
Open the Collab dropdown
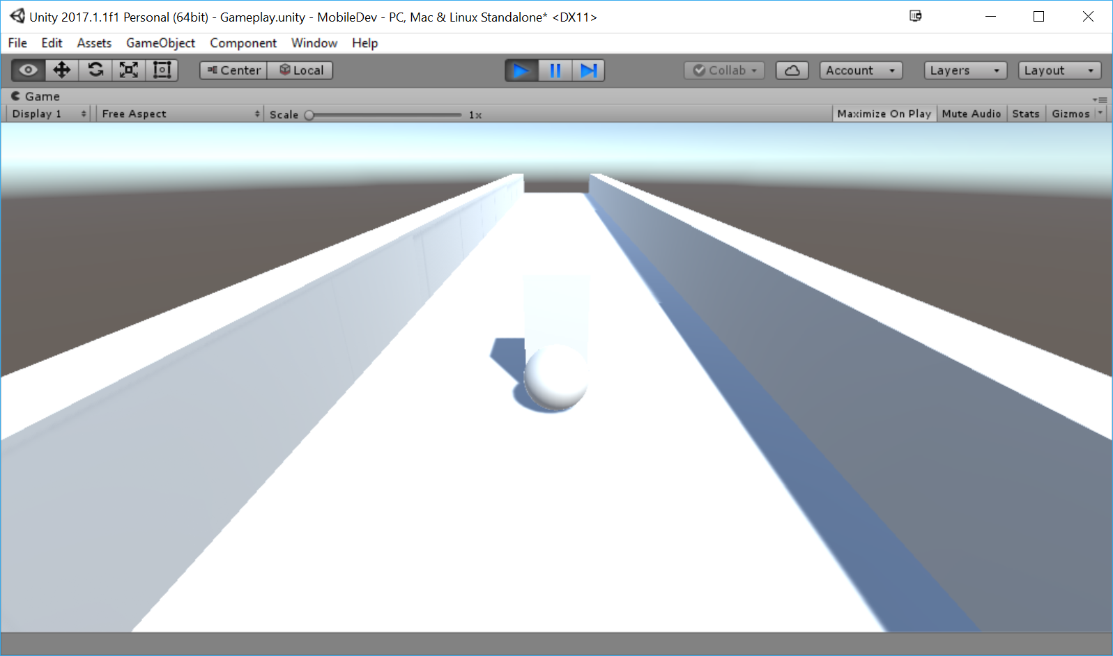point(725,70)
